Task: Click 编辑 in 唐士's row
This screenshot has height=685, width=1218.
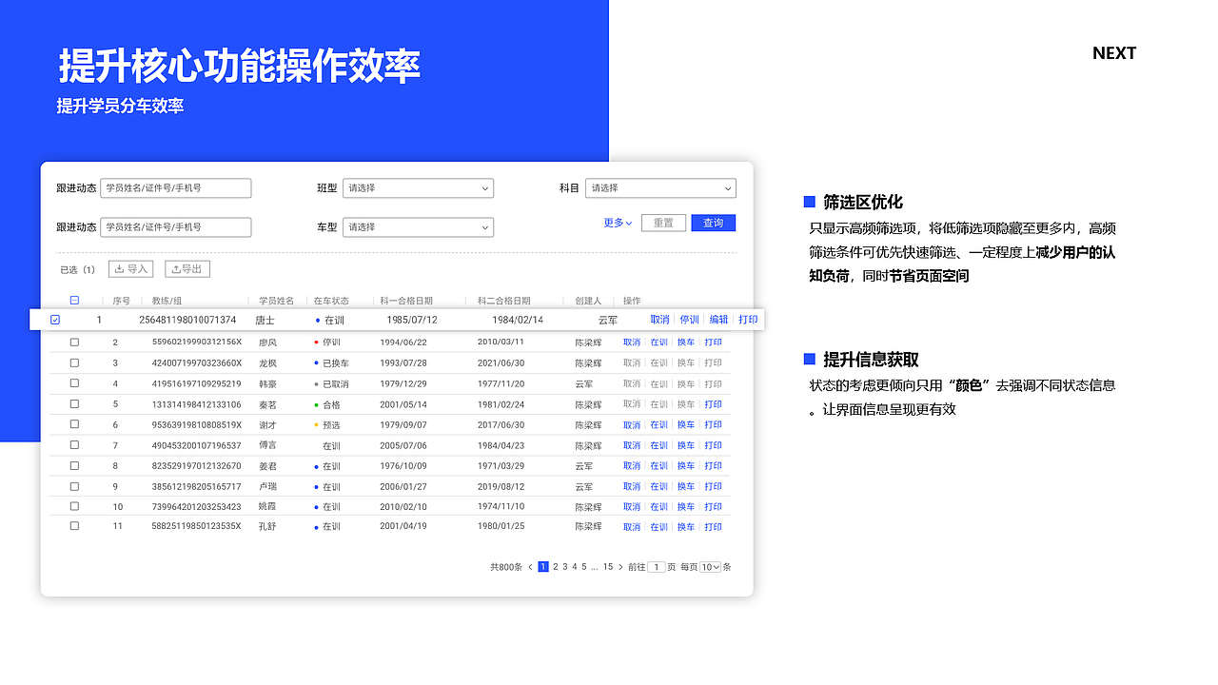Action: pyautogui.click(x=718, y=320)
